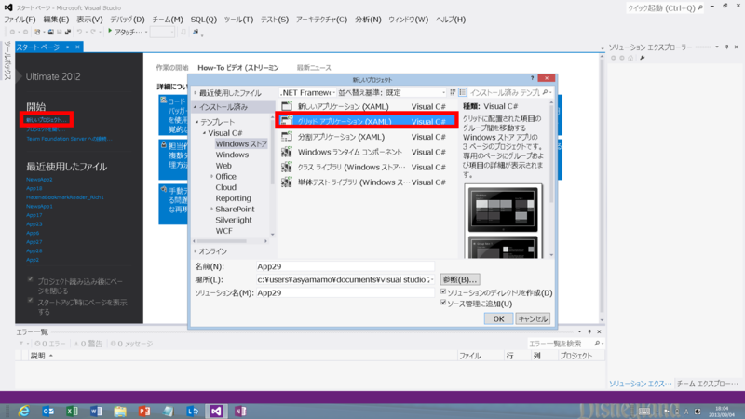Select the グリッド アプリケーション (XAML) template
This screenshot has width=745, height=419.
tap(367, 122)
